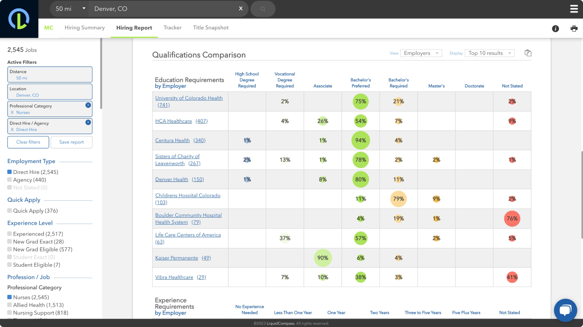Open the chat bubble widget
583x327 pixels.
coord(565,310)
